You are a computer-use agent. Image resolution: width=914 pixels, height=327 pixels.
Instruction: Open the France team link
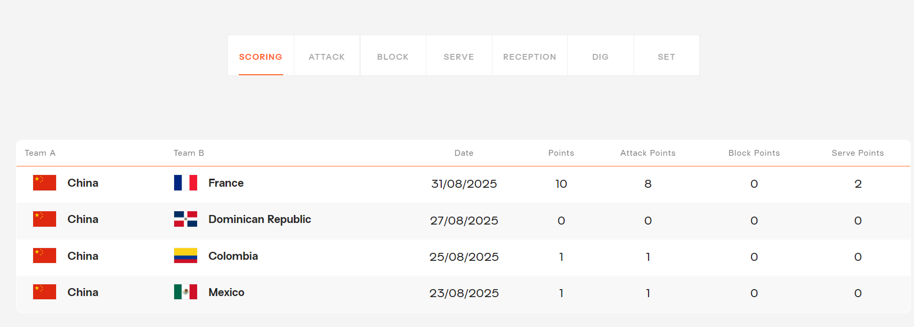tap(226, 183)
